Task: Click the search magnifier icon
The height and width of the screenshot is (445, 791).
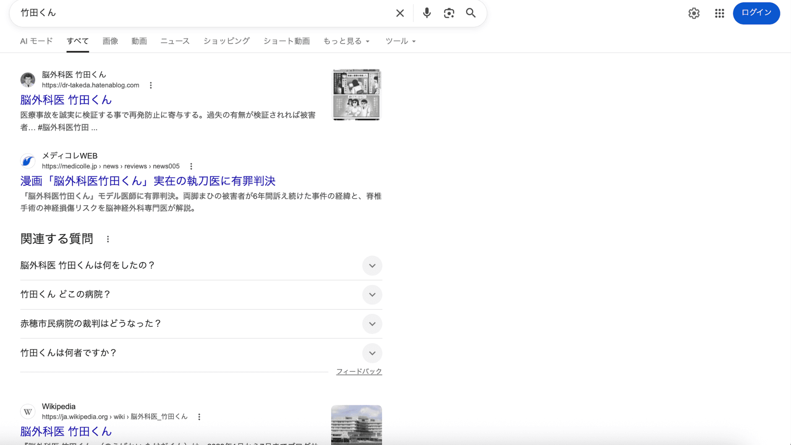Action: point(470,13)
